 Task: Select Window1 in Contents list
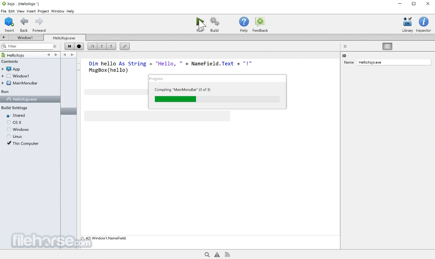point(21,76)
